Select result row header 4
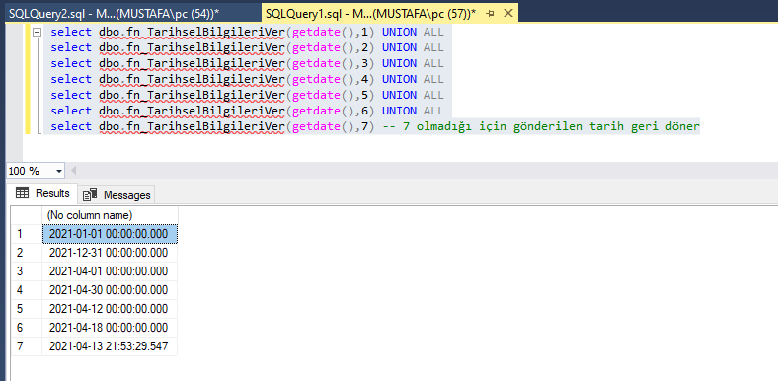This screenshot has height=381, width=778. 27,290
